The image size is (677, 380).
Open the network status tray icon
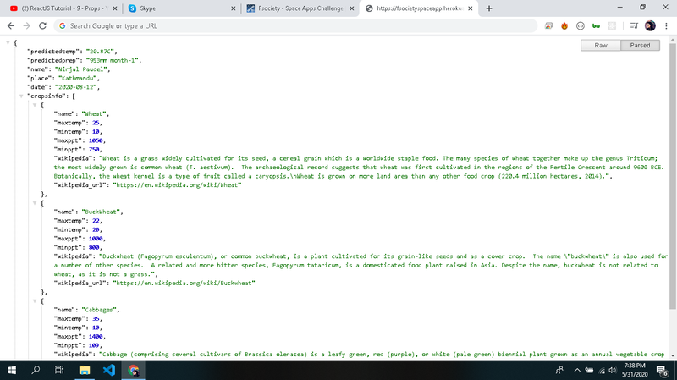coord(602,370)
